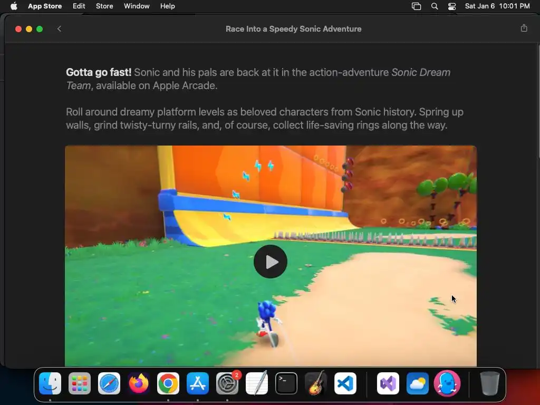Open Finder from the Dock

click(x=50, y=383)
